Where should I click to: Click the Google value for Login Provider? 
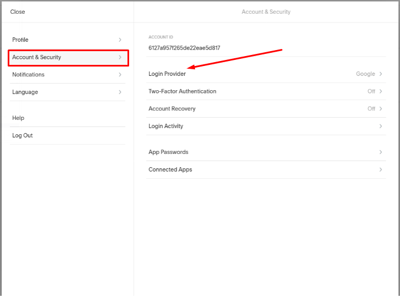(365, 74)
